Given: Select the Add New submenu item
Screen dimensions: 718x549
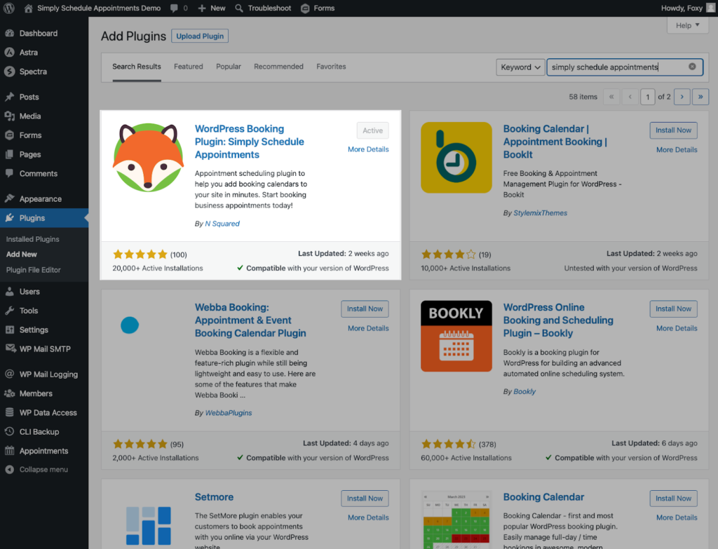Looking at the screenshot, I should (22, 254).
